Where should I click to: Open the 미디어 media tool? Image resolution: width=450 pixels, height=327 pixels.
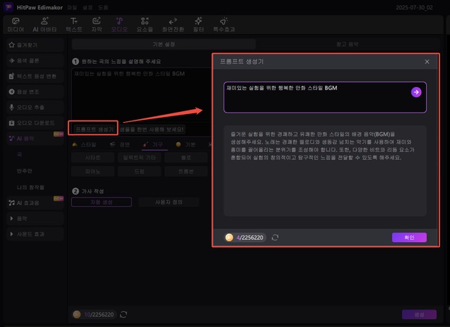coord(15,25)
